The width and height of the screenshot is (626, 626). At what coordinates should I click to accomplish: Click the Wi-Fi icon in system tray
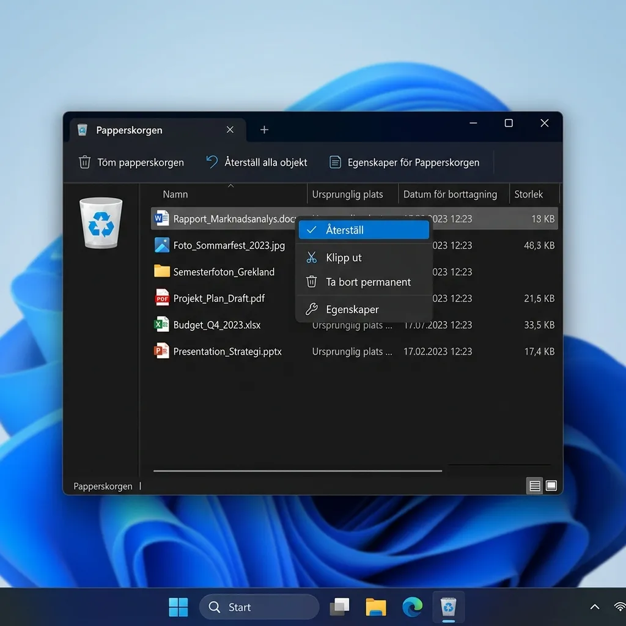(x=620, y=607)
